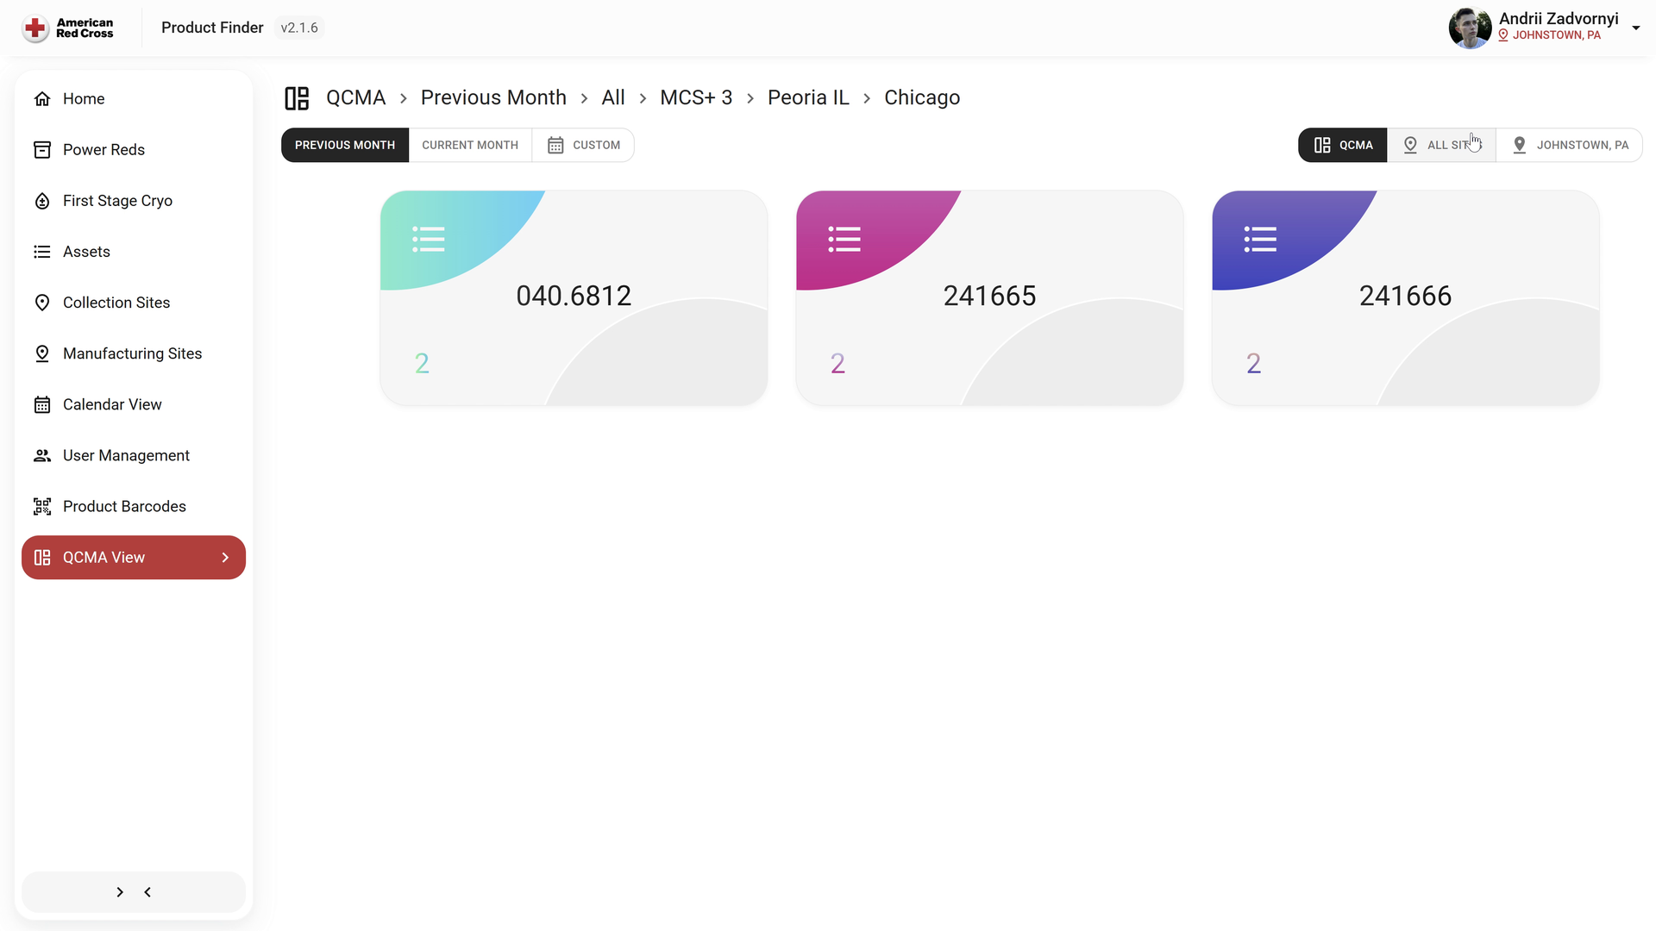The width and height of the screenshot is (1656, 931).
Task: Click the Product Finder title
Action: (x=212, y=28)
